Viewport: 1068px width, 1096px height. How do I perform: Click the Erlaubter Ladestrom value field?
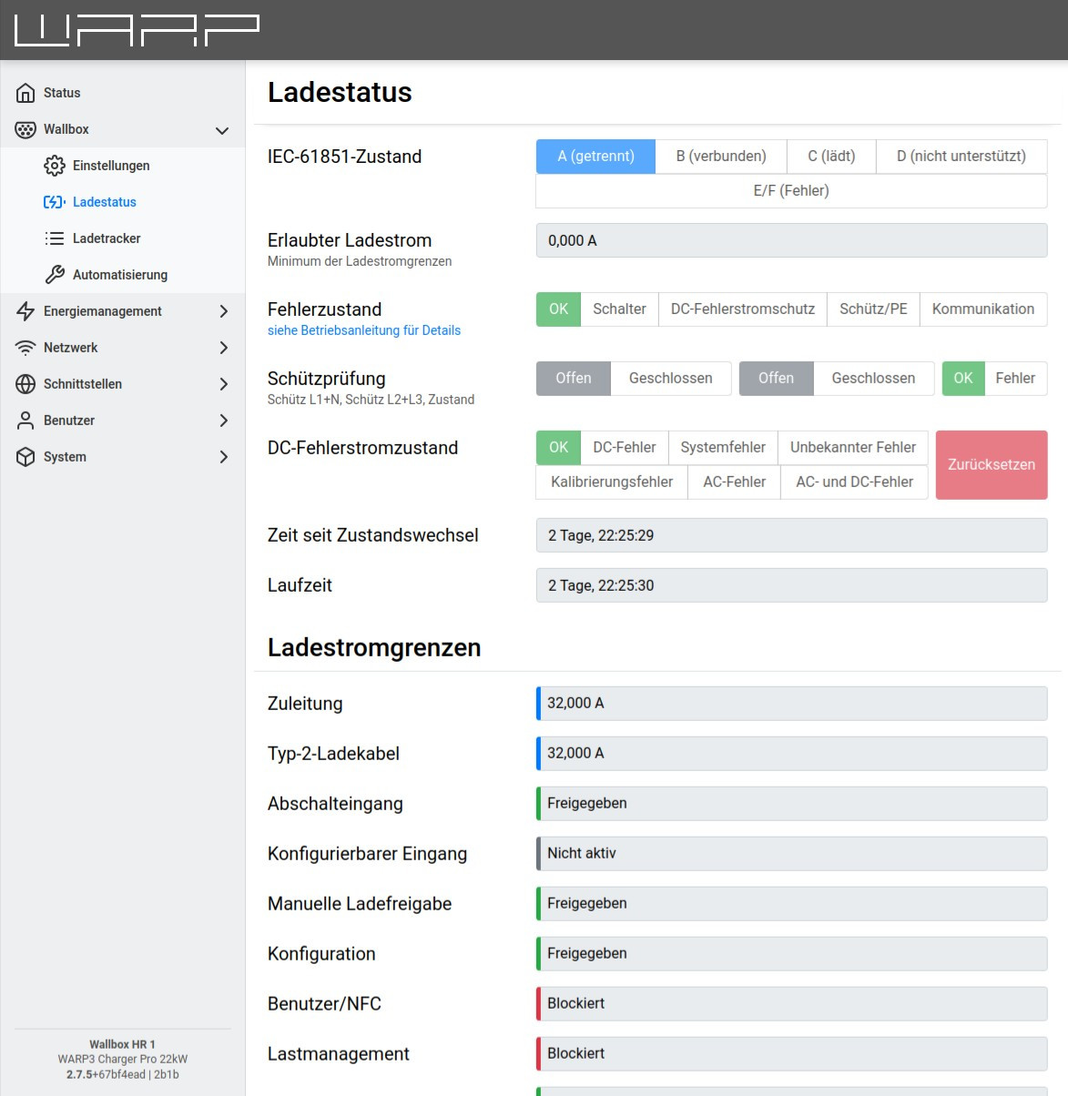pyautogui.click(x=790, y=241)
